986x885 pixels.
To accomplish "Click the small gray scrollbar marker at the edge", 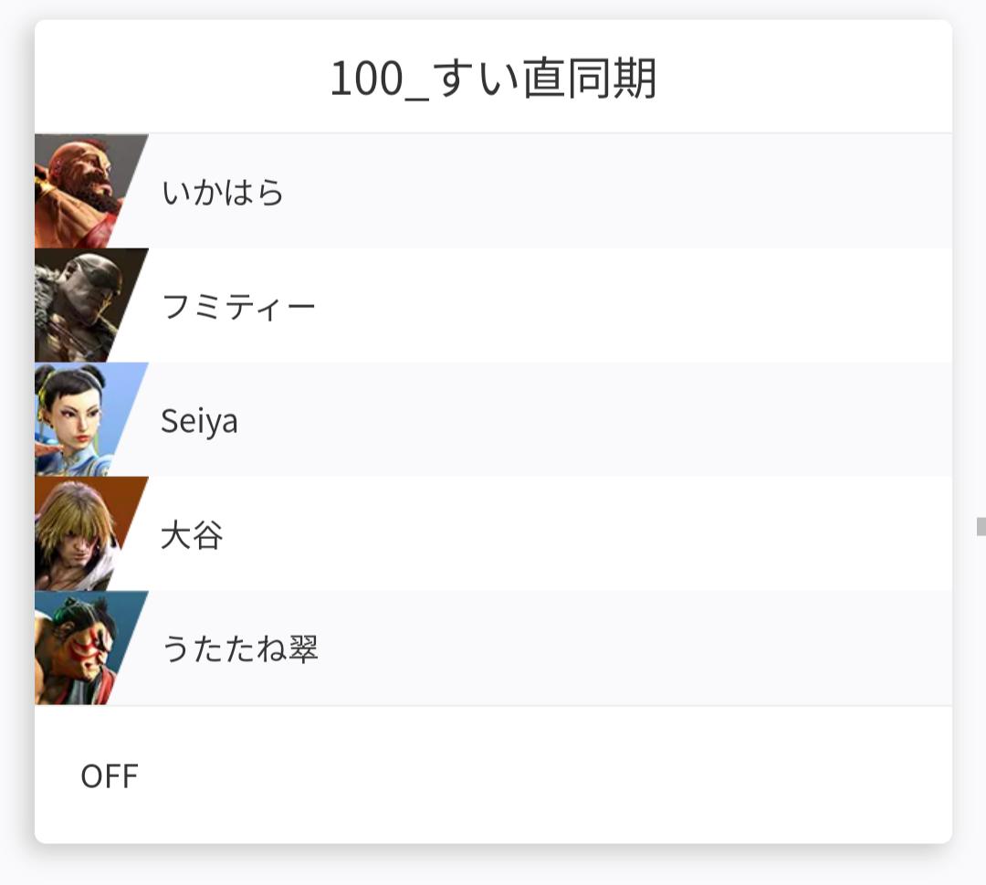I will (981, 526).
